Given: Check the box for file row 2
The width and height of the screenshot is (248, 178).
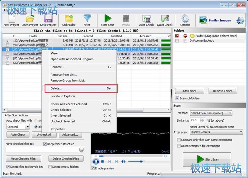Looking at the screenshot, I should pos(7,45).
